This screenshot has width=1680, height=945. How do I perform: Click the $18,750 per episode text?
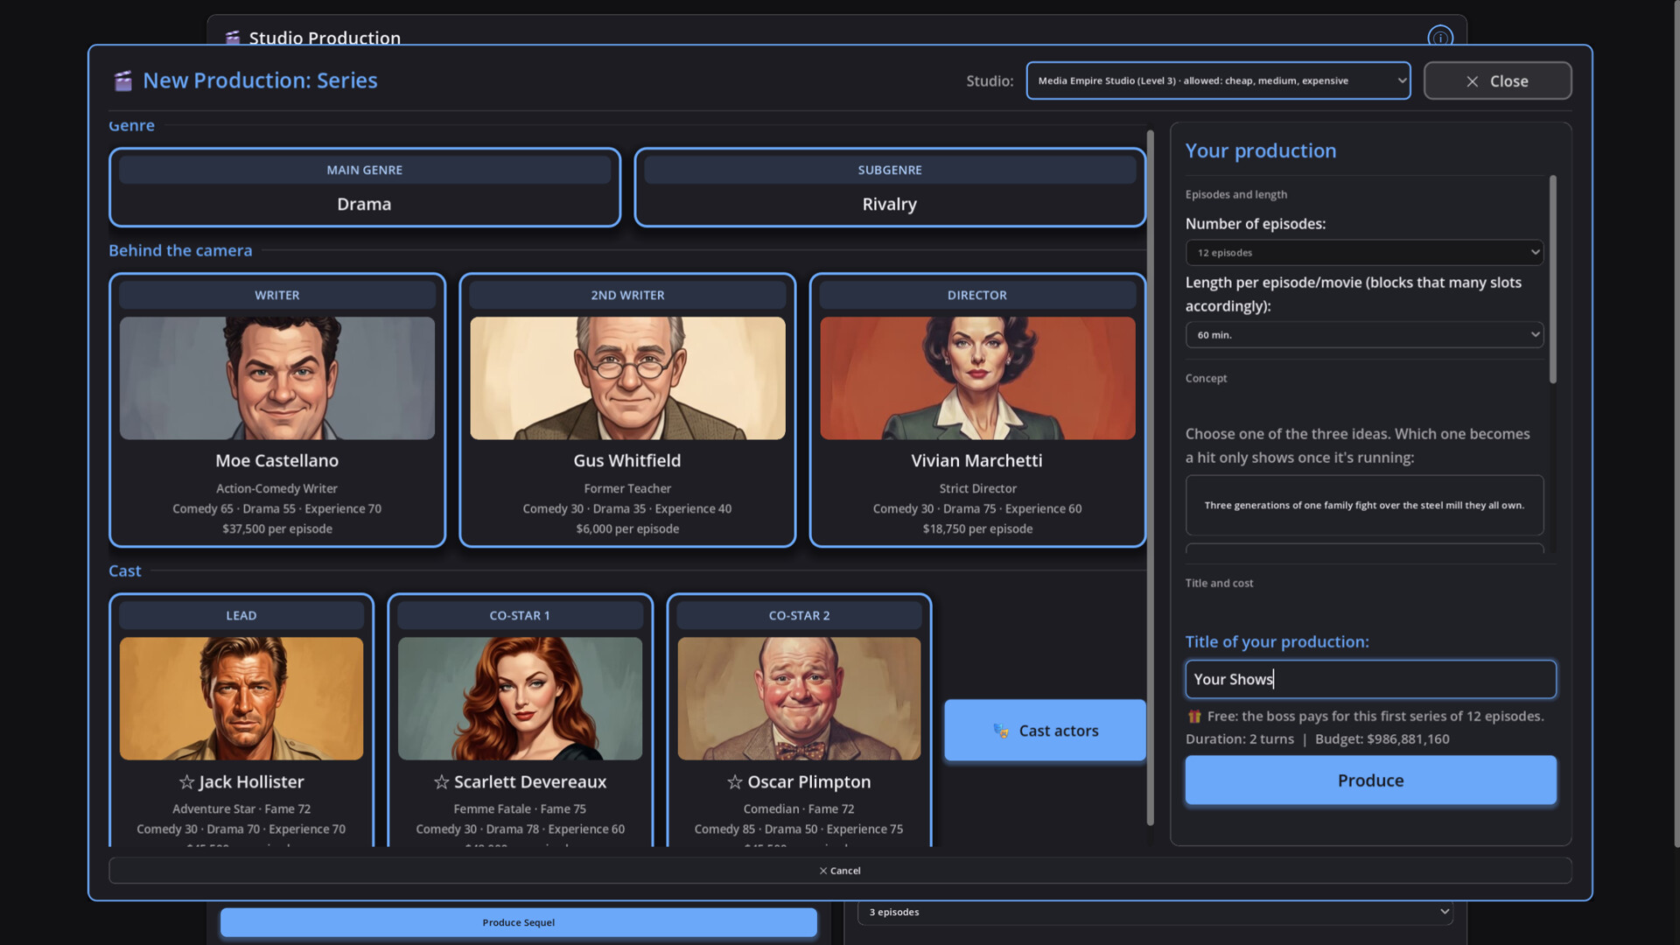click(x=977, y=528)
